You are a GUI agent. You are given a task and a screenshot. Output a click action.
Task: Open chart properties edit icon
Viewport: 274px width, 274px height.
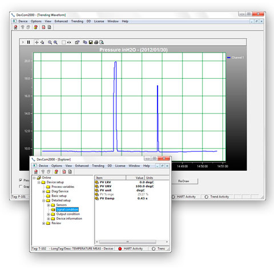[77, 42]
